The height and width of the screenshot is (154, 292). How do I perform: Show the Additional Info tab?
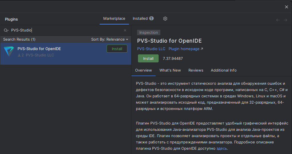[x=223, y=70]
